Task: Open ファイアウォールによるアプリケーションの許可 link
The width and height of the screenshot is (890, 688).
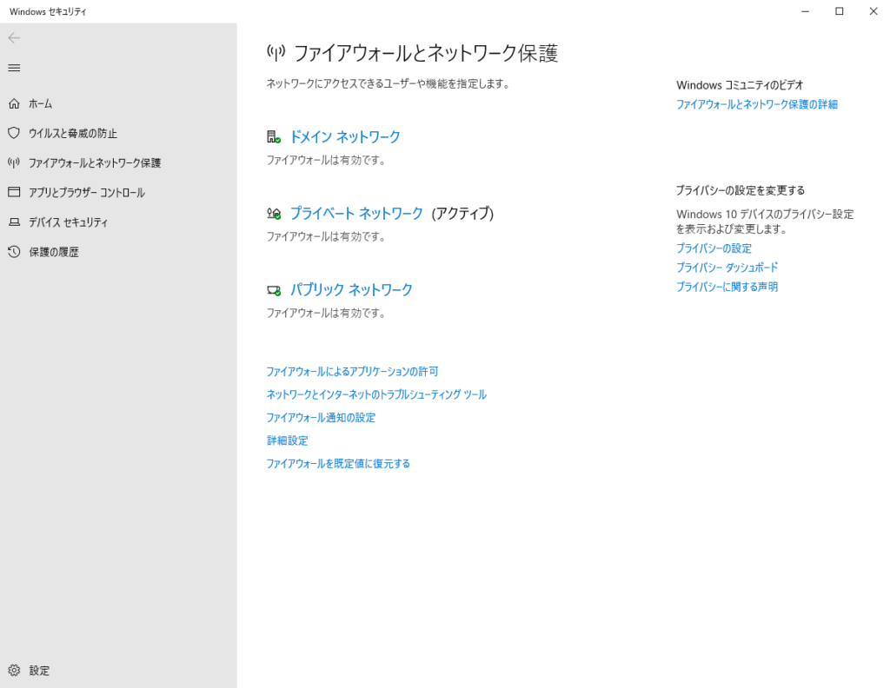Action: click(x=352, y=372)
